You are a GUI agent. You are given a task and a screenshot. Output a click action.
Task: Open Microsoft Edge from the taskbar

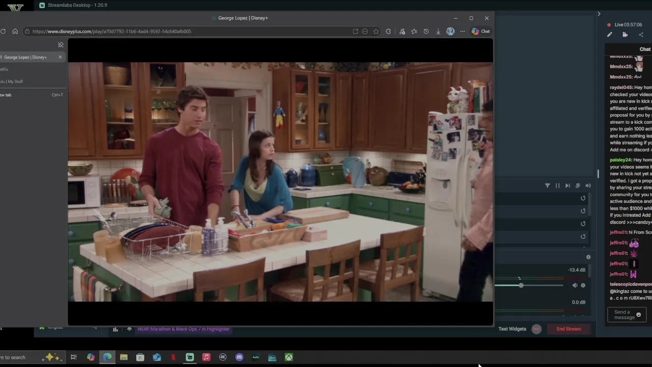pos(107,357)
